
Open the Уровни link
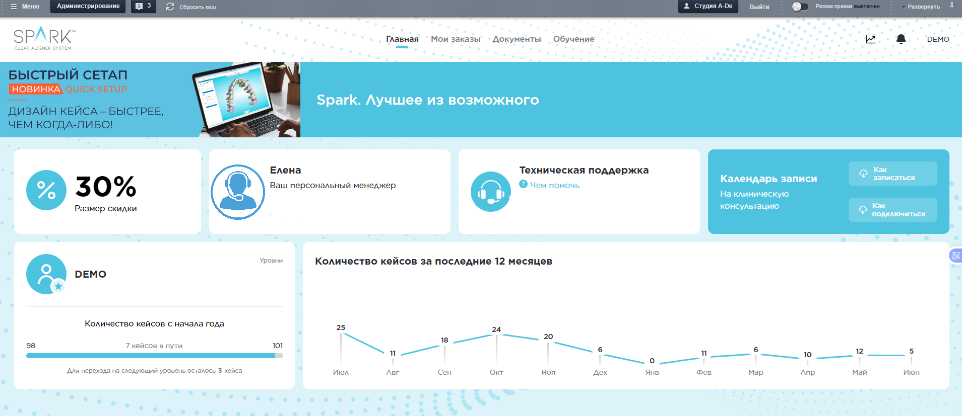click(x=271, y=261)
